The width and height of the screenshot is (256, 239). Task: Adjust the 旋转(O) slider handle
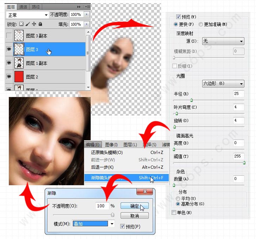(174, 127)
